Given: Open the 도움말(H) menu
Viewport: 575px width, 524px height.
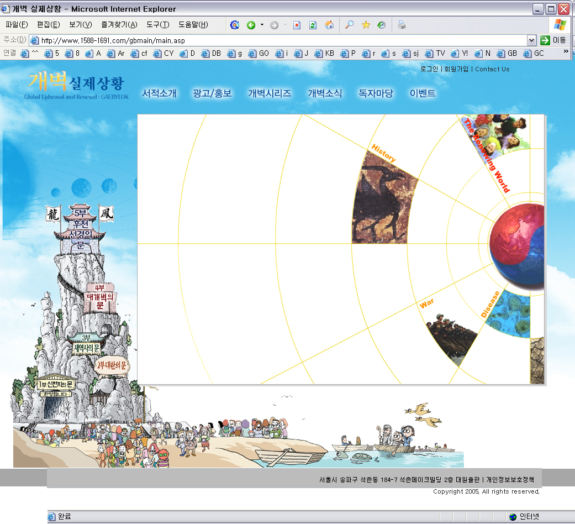Looking at the screenshot, I should click(x=193, y=24).
